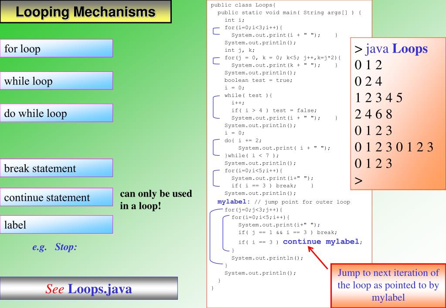Image resolution: width=446 pixels, height=308 pixels.
Task: Click the output line '0 1 2 3 0 1 2 3'
Action: (394, 147)
